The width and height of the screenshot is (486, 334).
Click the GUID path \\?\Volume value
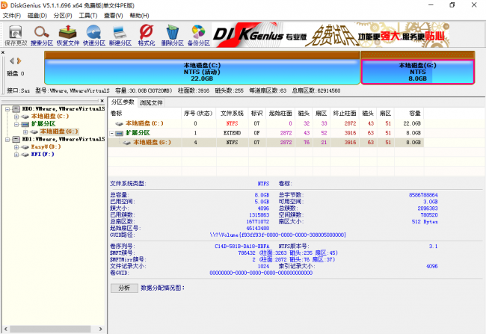tap(277, 235)
